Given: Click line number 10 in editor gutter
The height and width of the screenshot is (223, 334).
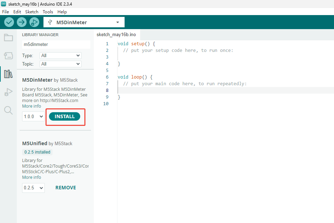Looking at the screenshot, I should (x=106, y=104).
